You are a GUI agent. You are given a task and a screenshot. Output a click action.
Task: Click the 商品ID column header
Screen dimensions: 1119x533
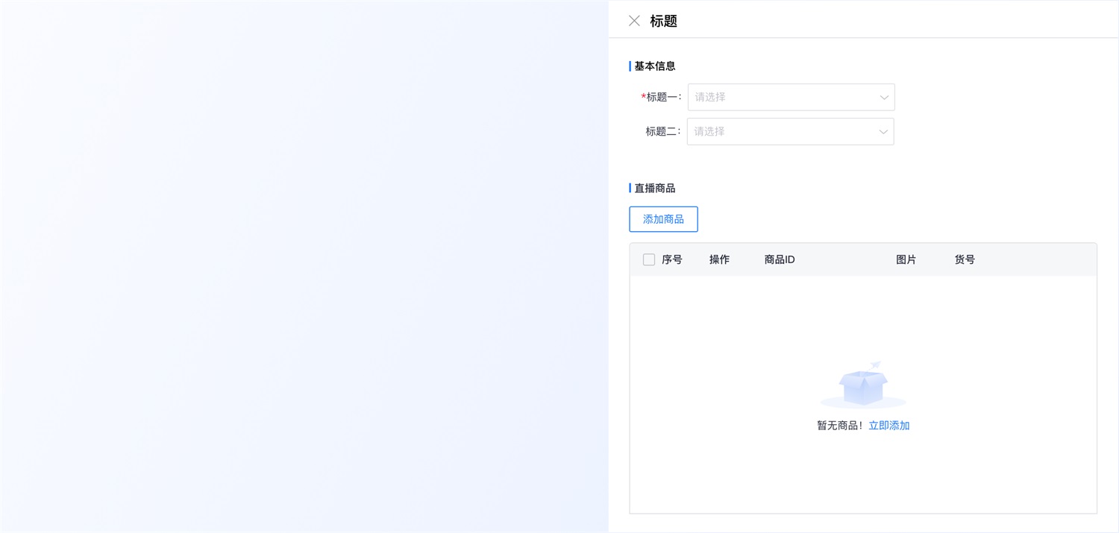pyautogui.click(x=779, y=259)
